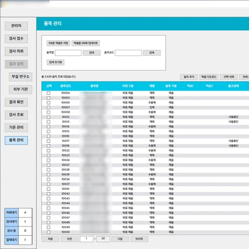Screen dimensions: 249x249
Task: Go to 검사 접수 in the sidebar
Action: point(16,39)
